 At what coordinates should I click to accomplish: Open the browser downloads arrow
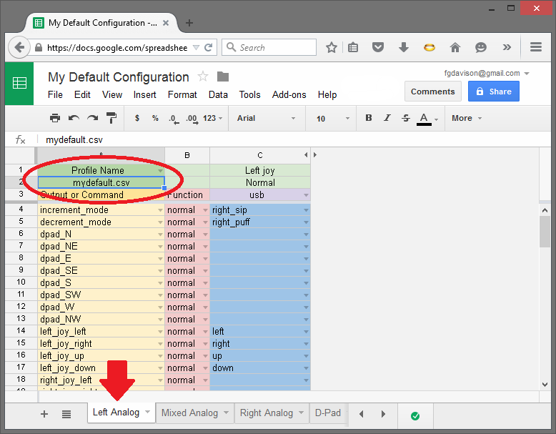tap(404, 47)
